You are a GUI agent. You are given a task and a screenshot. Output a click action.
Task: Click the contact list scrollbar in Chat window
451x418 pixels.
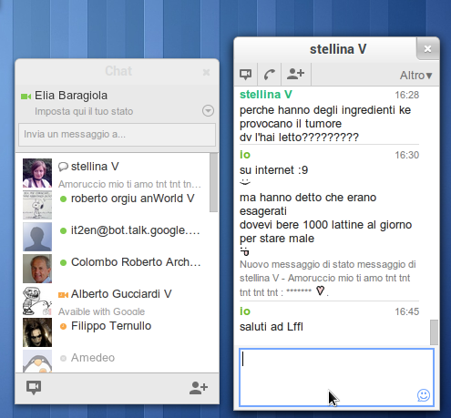(x=213, y=182)
